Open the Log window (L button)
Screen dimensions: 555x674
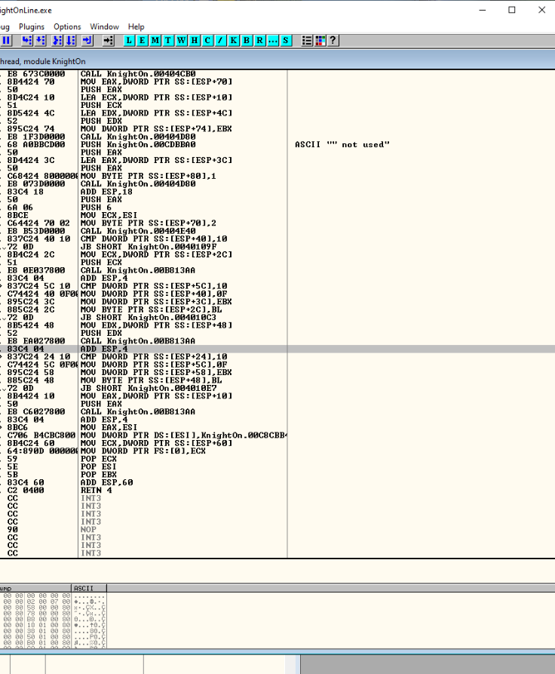[x=130, y=40]
